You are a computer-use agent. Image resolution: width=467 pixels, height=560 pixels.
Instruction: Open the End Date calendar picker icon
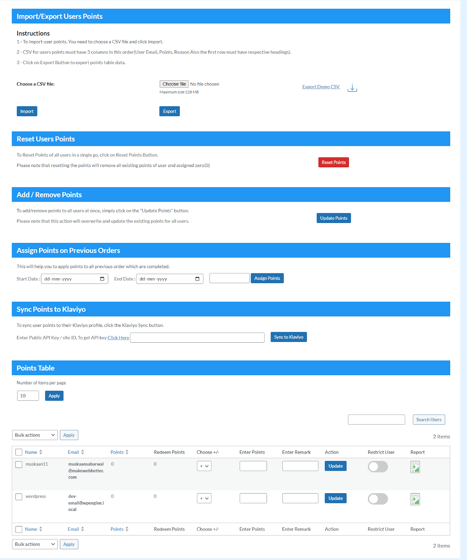[197, 279]
